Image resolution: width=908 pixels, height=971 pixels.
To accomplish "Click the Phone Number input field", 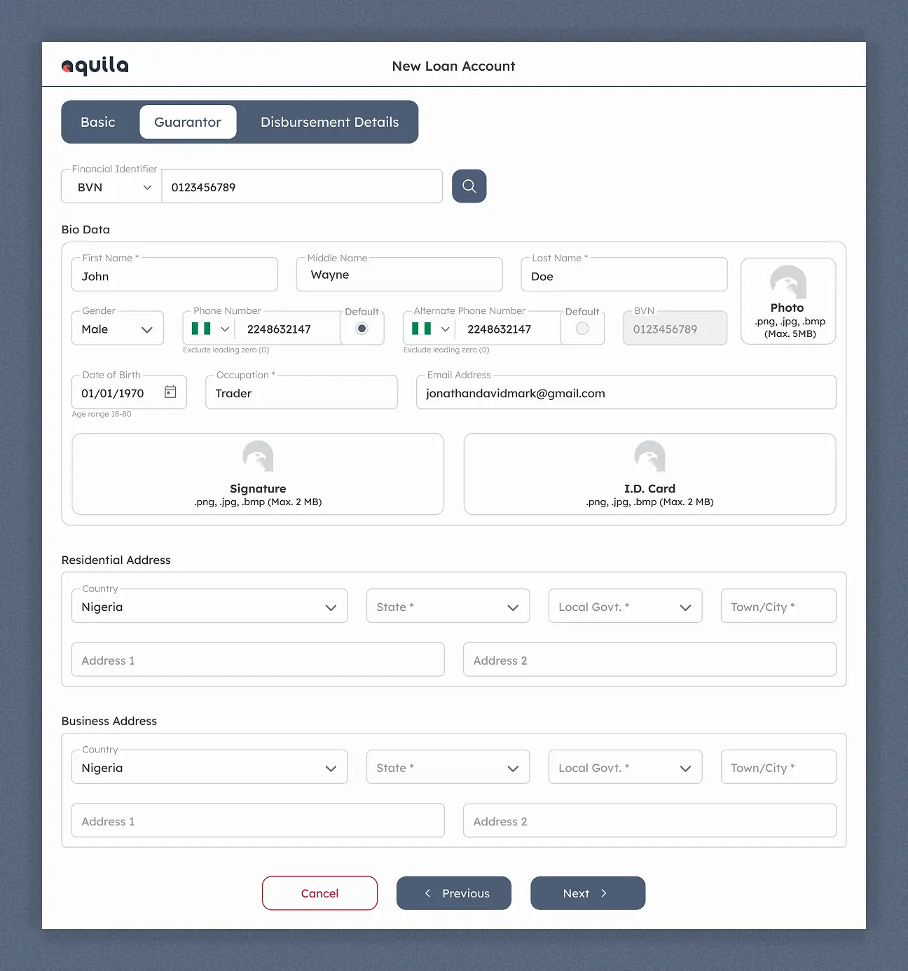I will pos(288,329).
